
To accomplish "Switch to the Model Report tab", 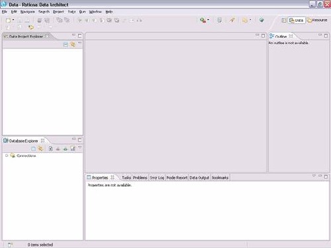I will (x=177, y=178).
